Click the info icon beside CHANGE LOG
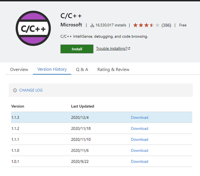The image size is (200, 176). pyautogui.click(x=15, y=90)
